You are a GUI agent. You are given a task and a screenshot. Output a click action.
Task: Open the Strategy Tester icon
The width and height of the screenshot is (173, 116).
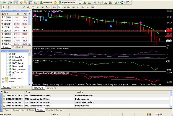[x=35, y=2]
